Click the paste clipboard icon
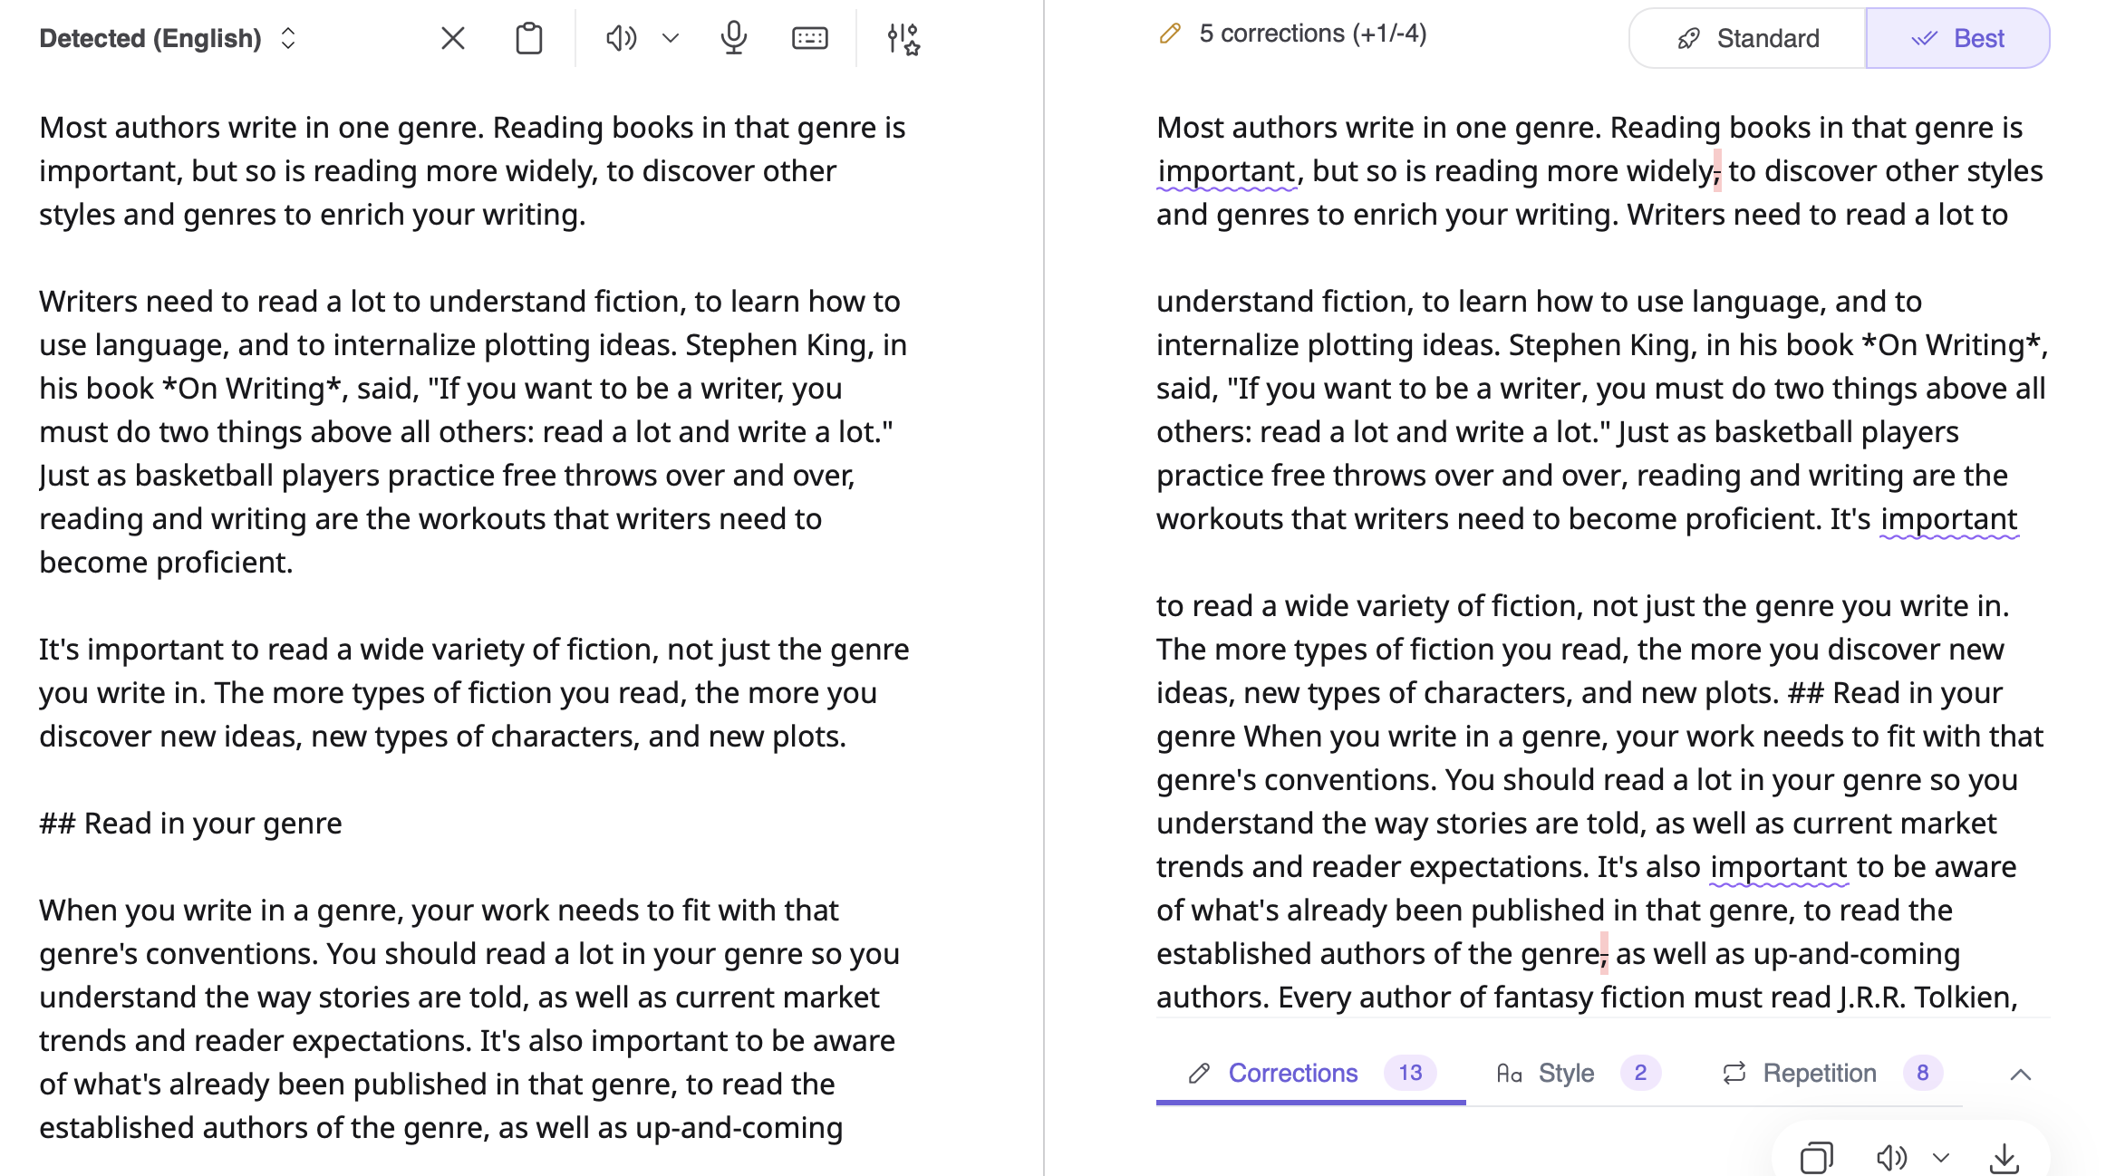The height and width of the screenshot is (1176, 2106). tap(528, 38)
